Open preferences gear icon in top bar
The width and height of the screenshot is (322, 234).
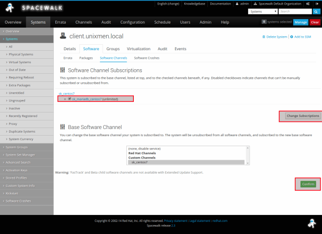click(x=308, y=4)
